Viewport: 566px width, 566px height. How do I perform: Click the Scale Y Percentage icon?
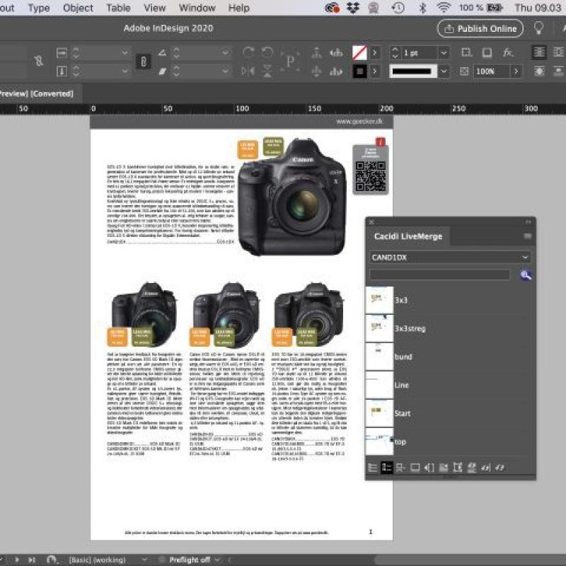(x=62, y=71)
